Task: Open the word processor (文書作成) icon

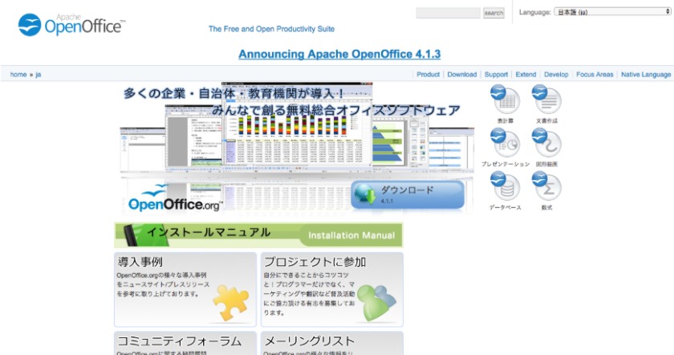Action: point(546,100)
